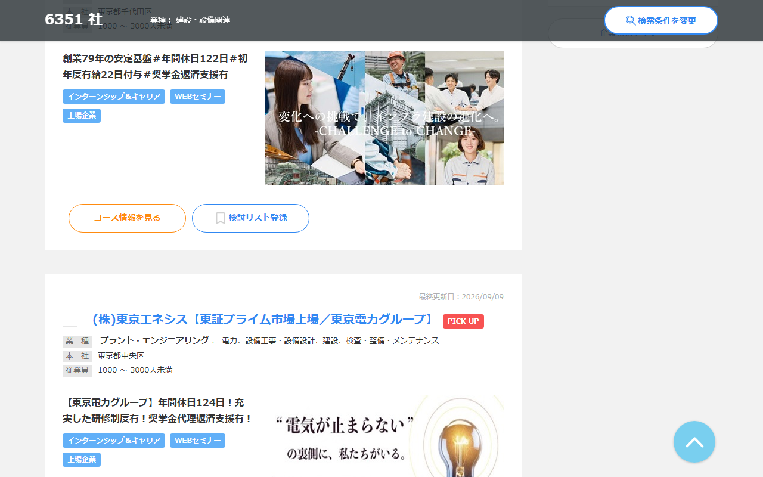The image size is (763, 477).
Task: Click インターンシップ&キャリア tag in 東京エネシス card
Action: [x=114, y=441]
